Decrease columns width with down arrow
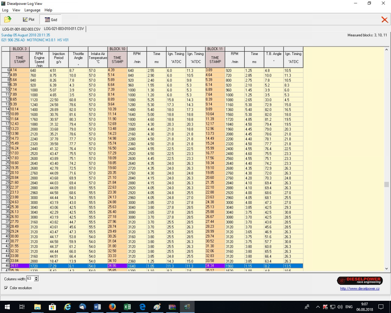 (37, 280)
